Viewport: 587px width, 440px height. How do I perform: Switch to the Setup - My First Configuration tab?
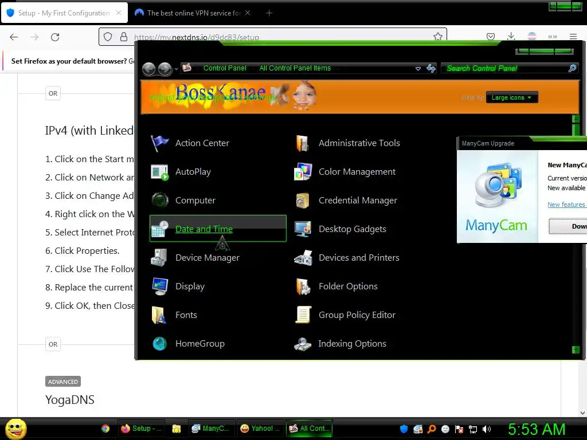pyautogui.click(x=64, y=13)
